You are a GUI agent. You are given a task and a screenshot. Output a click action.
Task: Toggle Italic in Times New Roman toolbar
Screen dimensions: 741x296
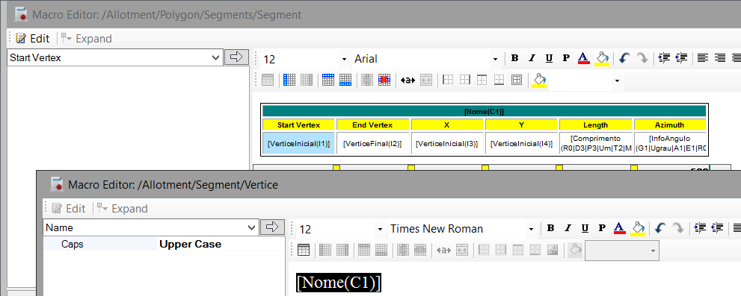click(568, 228)
